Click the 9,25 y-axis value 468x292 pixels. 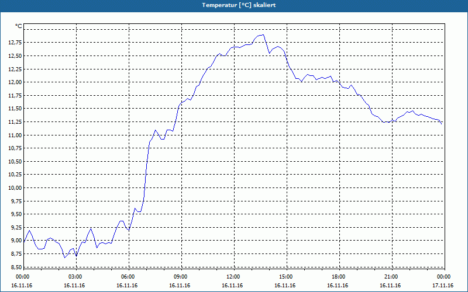(x=16, y=227)
